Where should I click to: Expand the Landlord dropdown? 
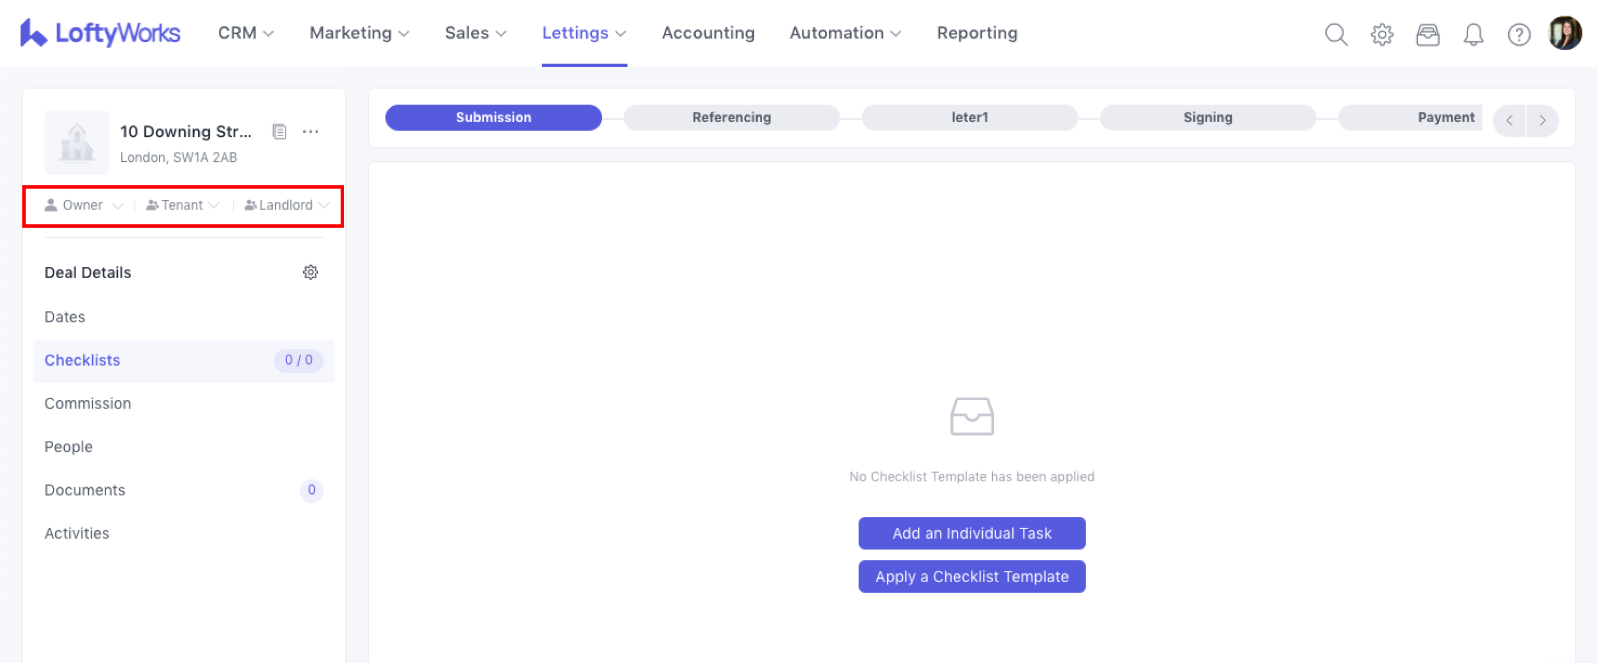coord(286,205)
